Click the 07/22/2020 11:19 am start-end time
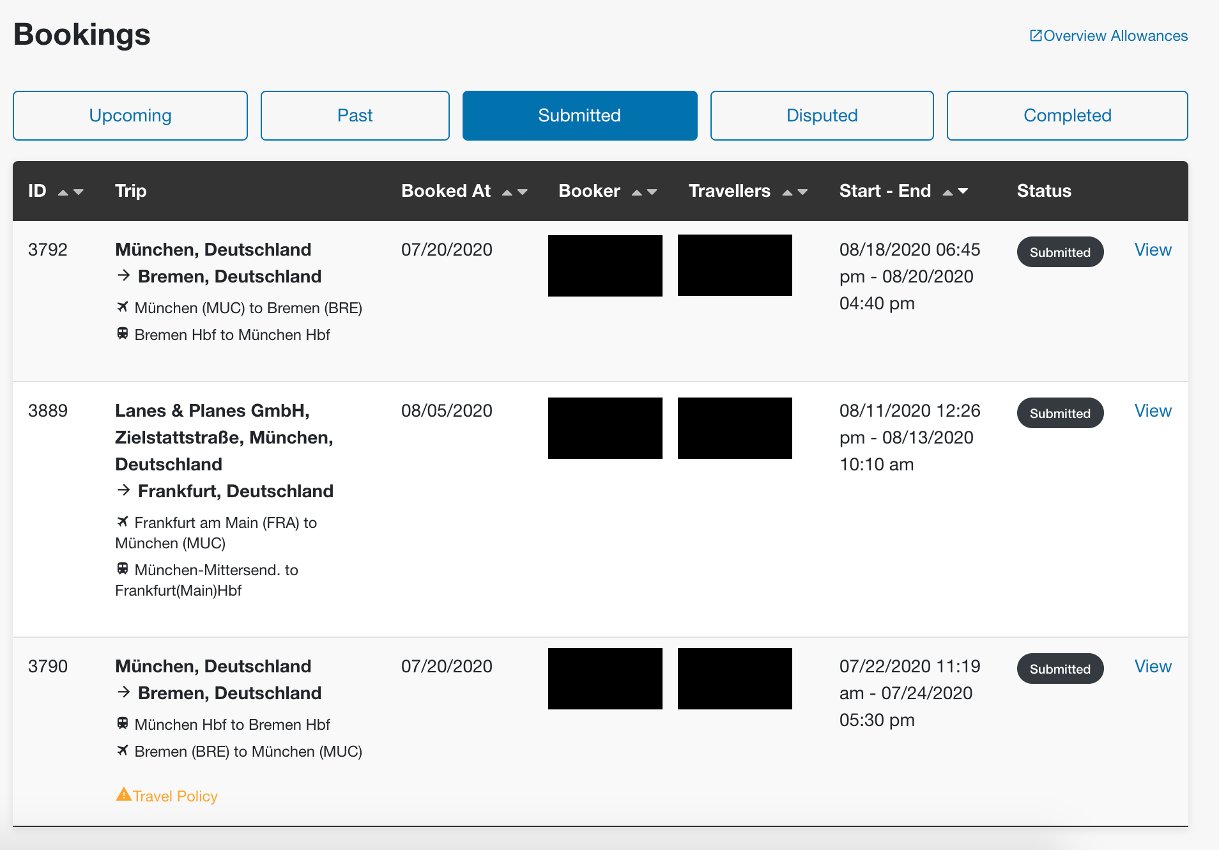This screenshot has width=1219, height=850. pos(910,693)
